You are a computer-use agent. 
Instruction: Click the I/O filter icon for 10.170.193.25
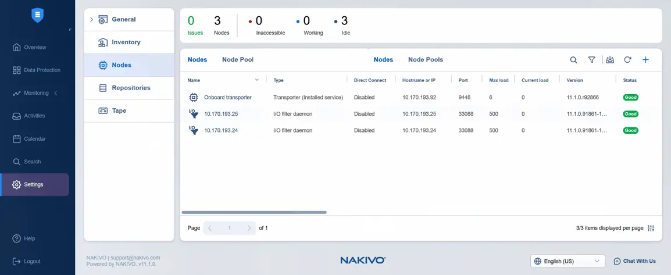click(x=194, y=114)
